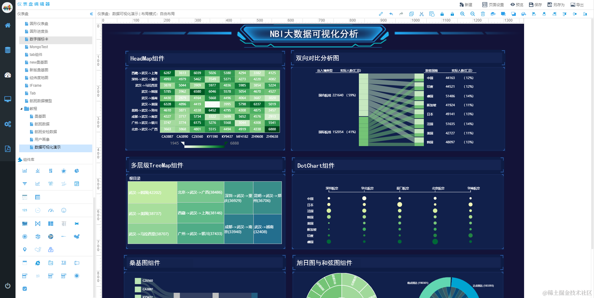Image resolution: width=594 pixels, height=298 pixels.
Task: Select the line chart component icon
Action: (x=25, y=171)
